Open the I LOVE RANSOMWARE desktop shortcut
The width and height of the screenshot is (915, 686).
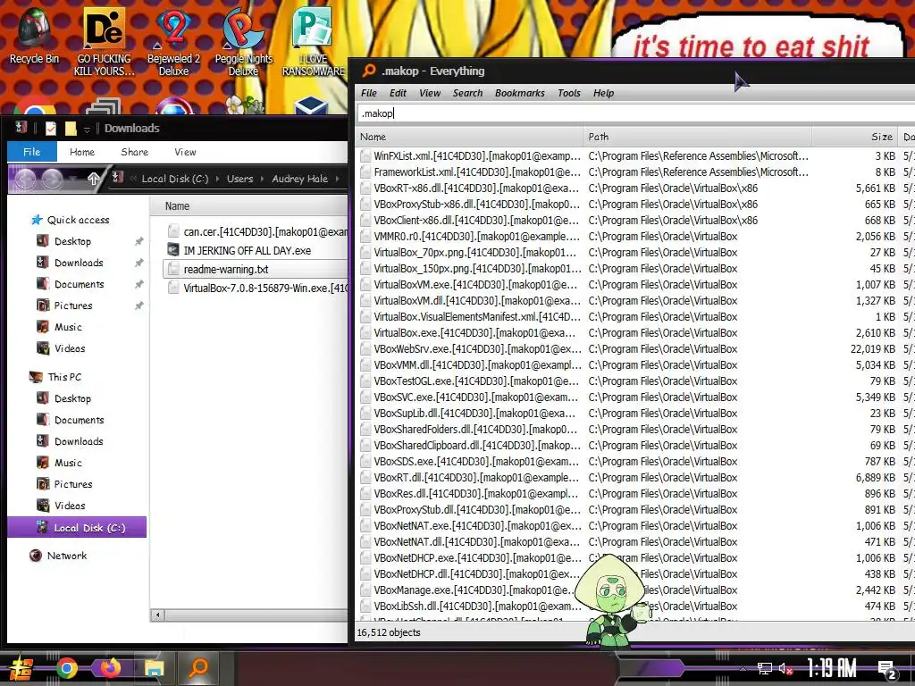coord(314,42)
